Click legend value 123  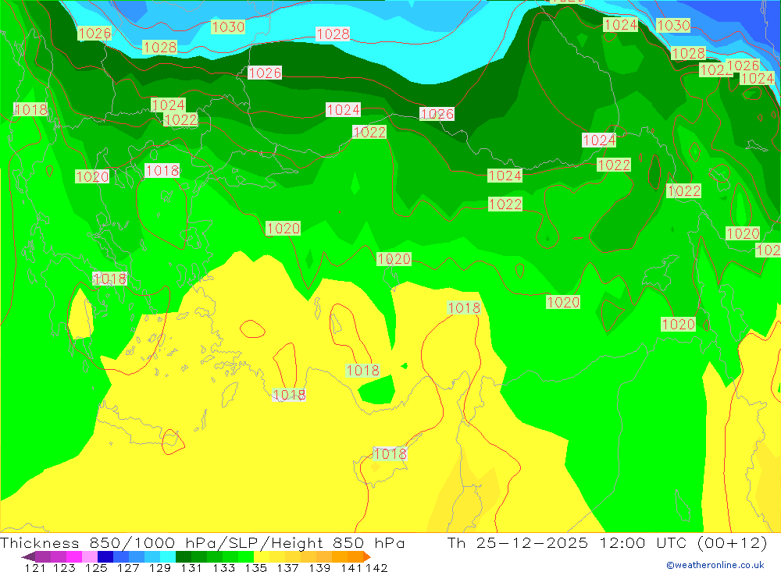coord(64,567)
